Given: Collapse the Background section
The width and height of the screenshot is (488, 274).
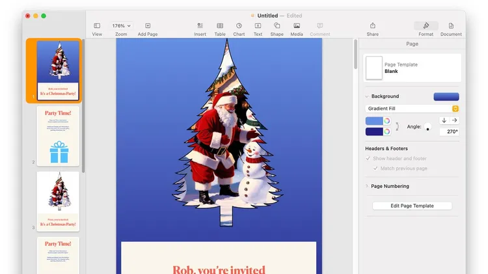Looking at the screenshot, I should [366, 96].
